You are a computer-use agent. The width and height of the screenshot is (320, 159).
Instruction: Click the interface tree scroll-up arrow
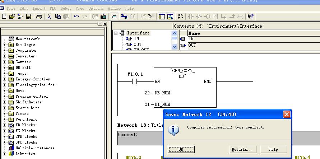pos(174,33)
